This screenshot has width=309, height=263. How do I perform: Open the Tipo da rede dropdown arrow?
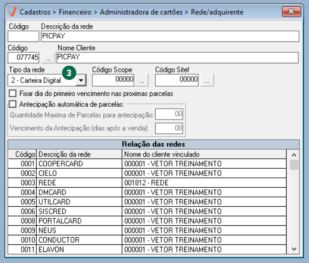tap(81, 80)
